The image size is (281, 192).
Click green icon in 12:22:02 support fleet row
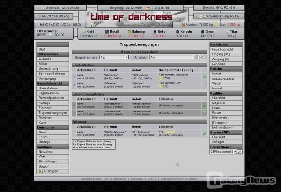204,113
